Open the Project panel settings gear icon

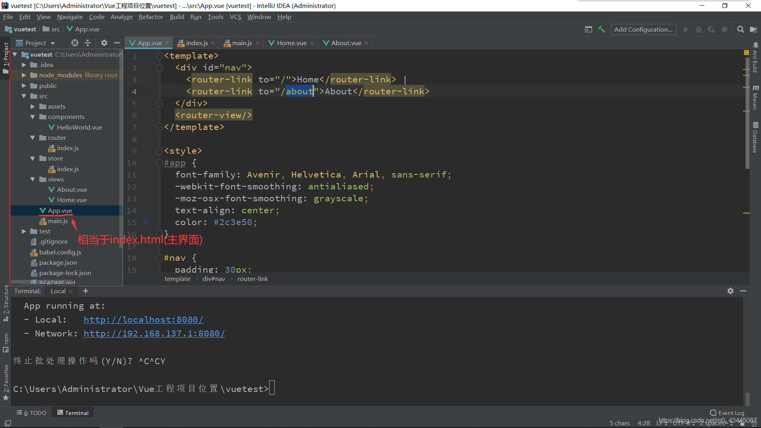[105, 43]
